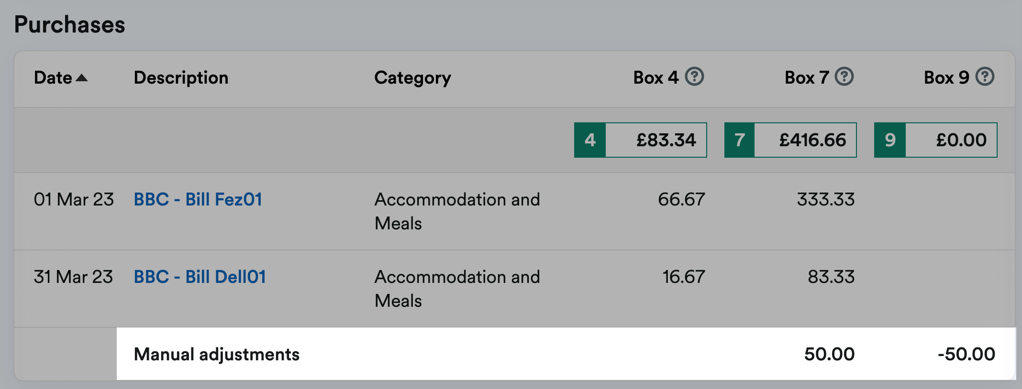Open the BBC - Bill Fez01 link
1022x389 pixels.
(198, 199)
